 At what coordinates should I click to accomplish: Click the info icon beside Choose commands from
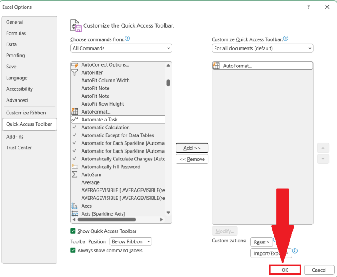pos(128,39)
